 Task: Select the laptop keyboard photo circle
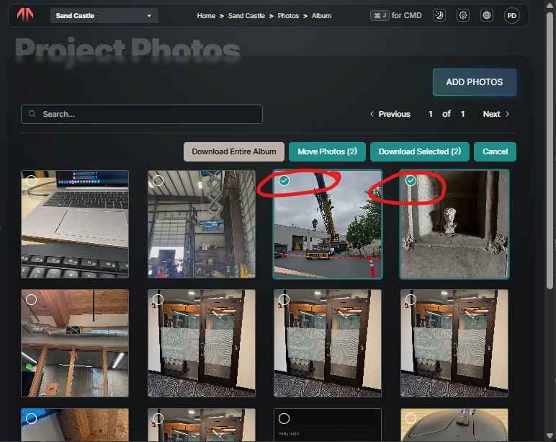31,181
